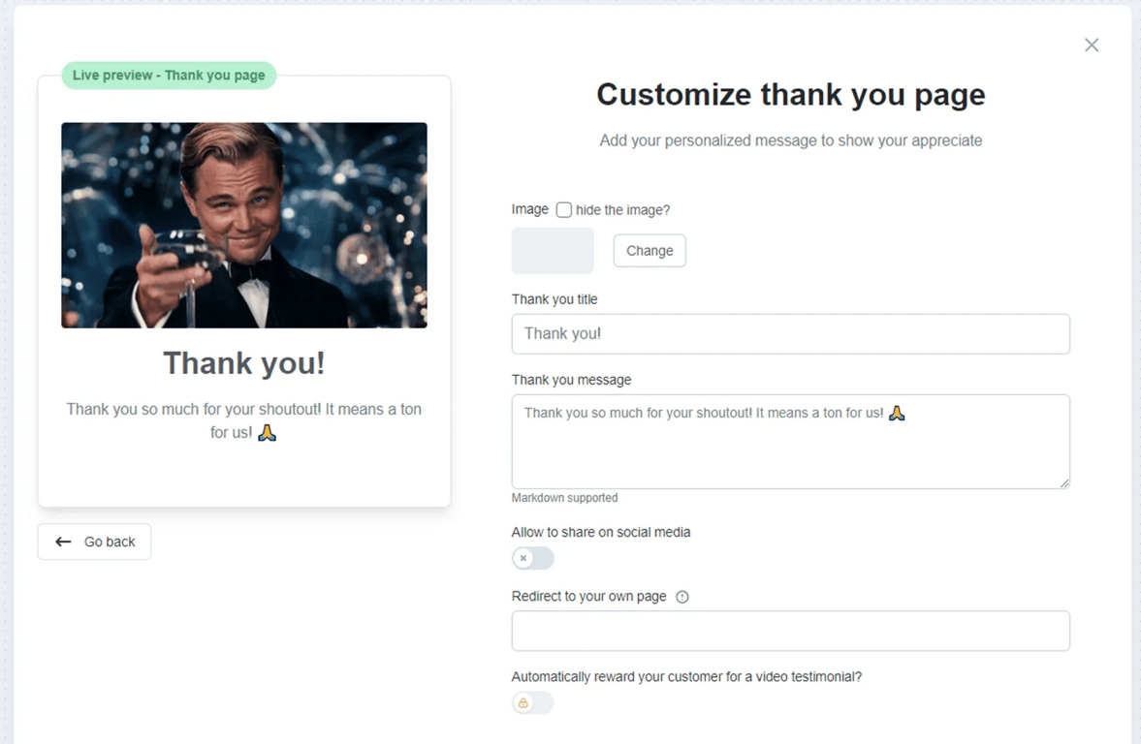
Task: Click the Markdown supported hint text
Action: coord(564,498)
